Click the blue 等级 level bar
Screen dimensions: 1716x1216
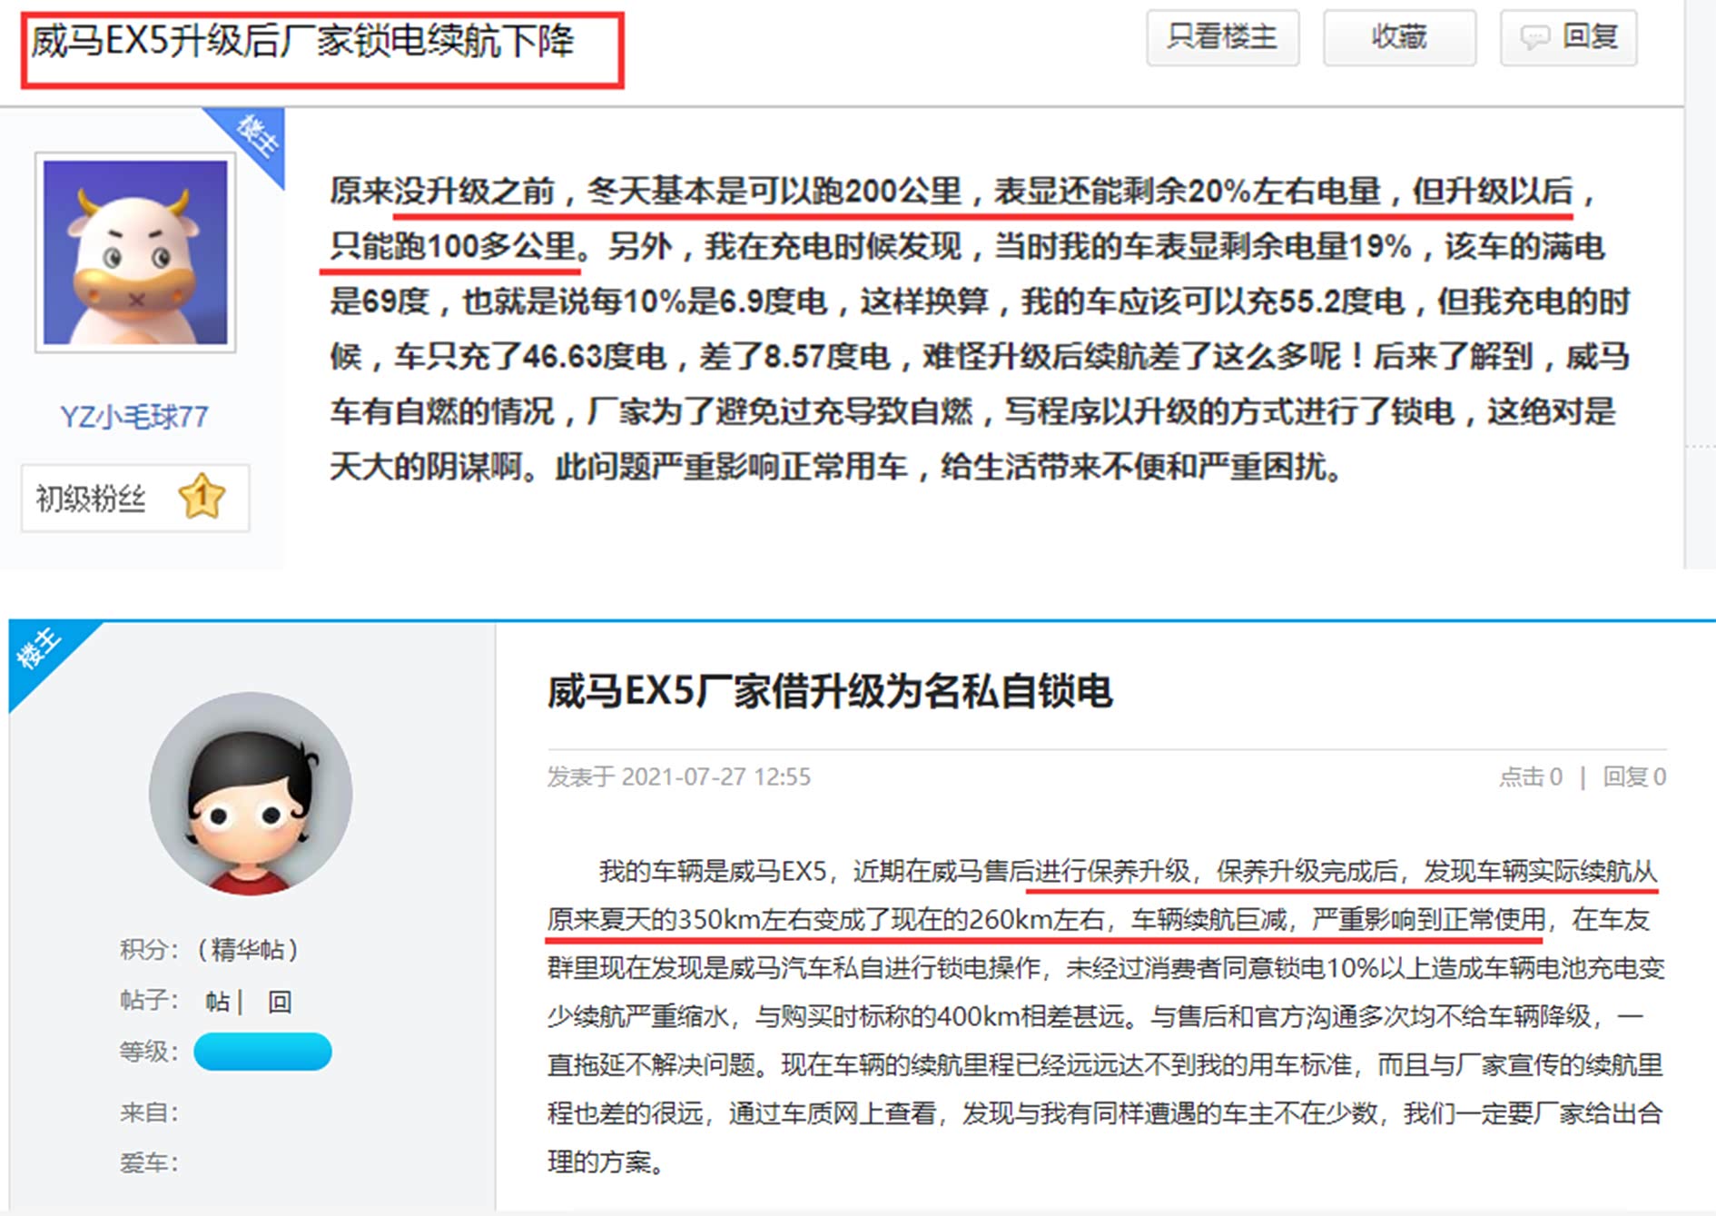(x=262, y=1052)
